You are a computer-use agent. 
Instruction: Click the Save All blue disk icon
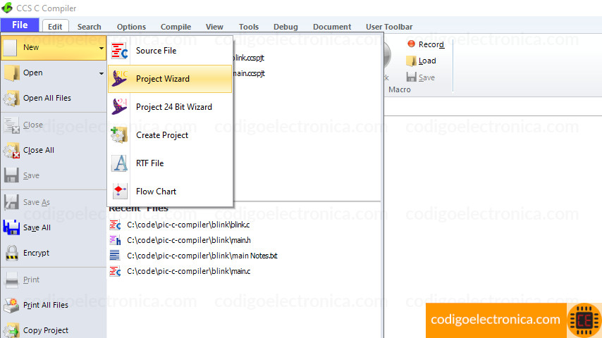point(11,227)
